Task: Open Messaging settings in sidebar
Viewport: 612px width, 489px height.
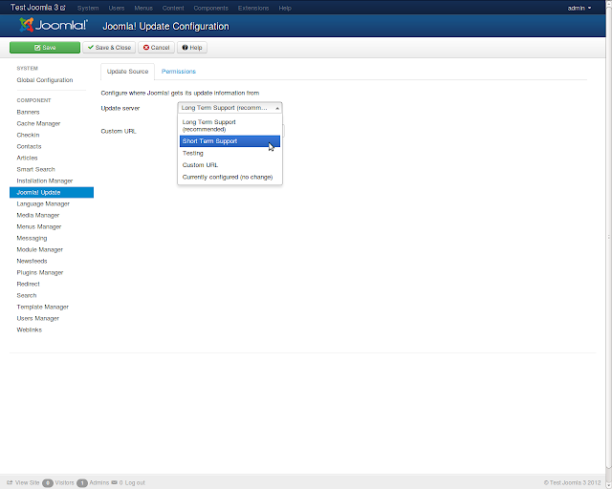Action: tap(32, 238)
